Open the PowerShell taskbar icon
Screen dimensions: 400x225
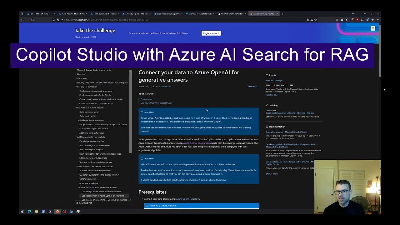[x=43, y=212]
